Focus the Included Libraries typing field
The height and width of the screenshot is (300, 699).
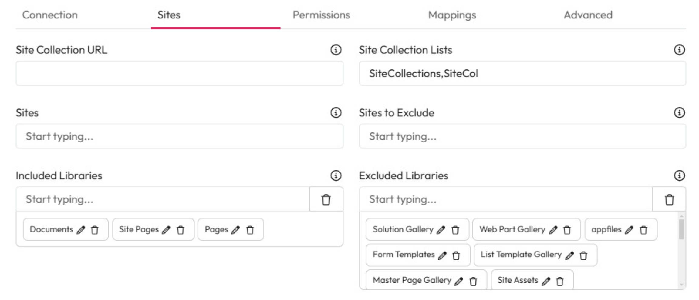pyautogui.click(x=163, y=199)
